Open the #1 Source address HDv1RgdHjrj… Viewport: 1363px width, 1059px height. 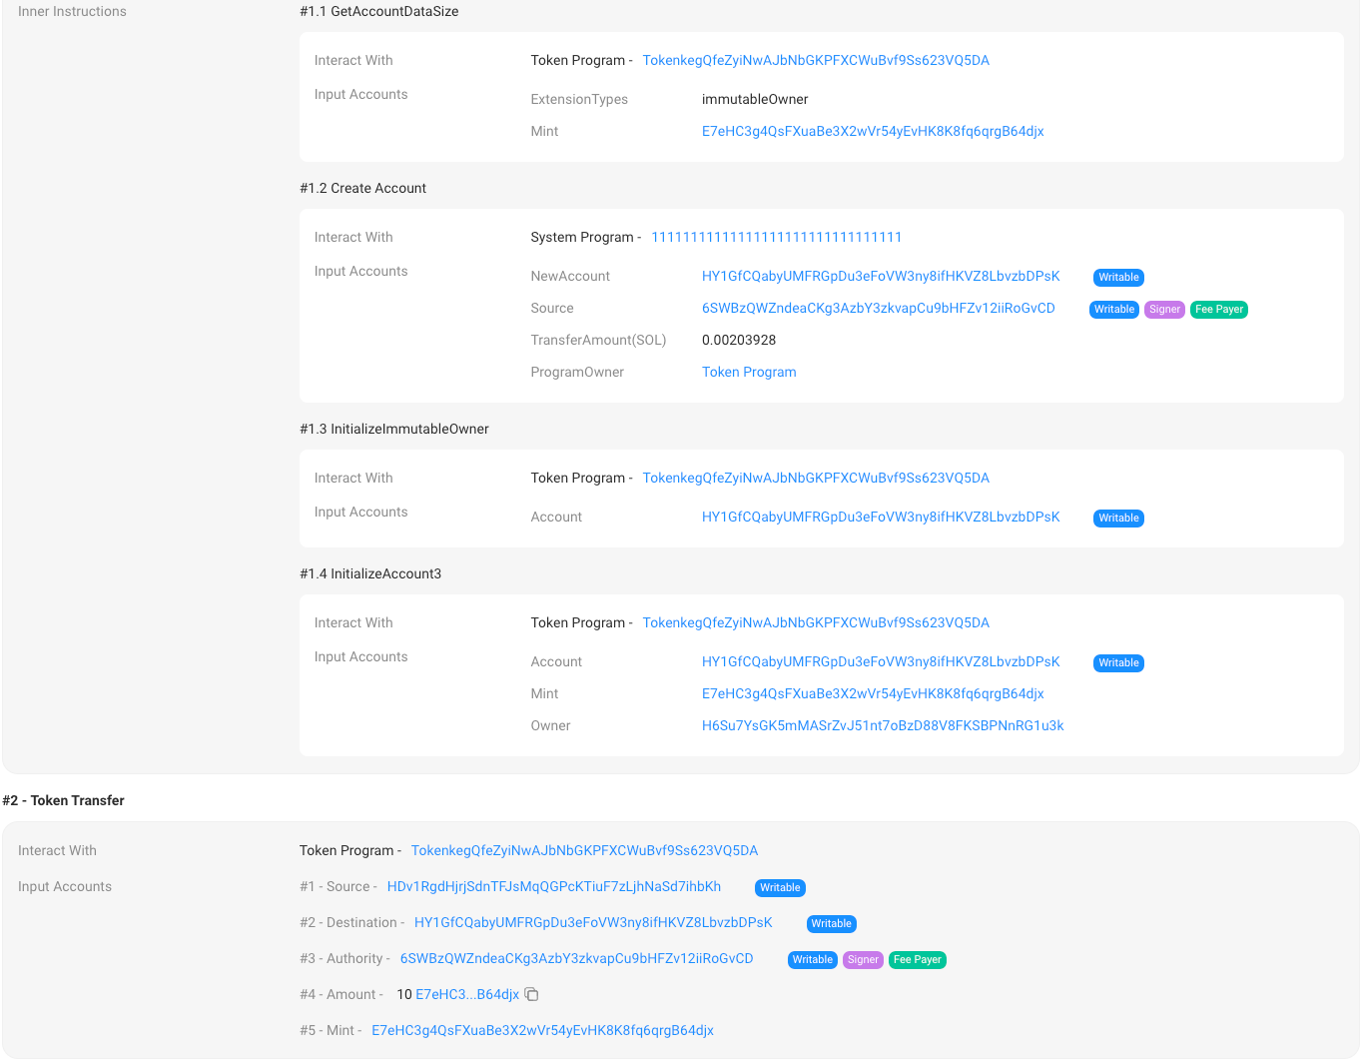[553, 887]
